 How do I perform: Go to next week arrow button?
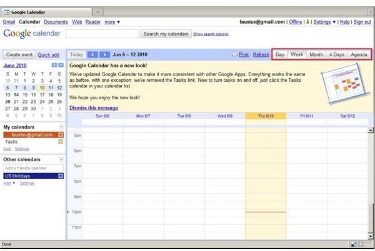pyautogui.click(x=104, y=55)
